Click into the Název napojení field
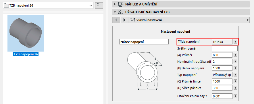 tap(144, 42)
